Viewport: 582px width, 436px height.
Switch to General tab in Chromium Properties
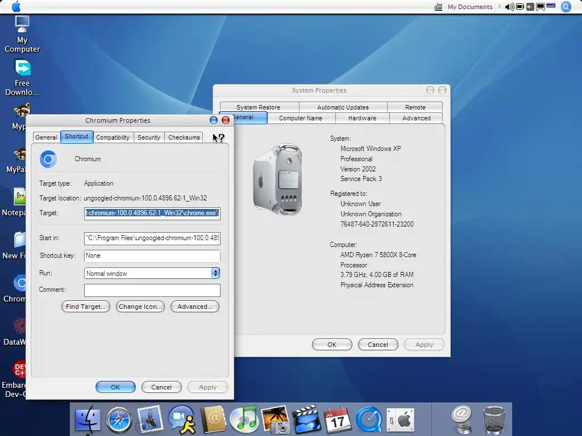46,137
